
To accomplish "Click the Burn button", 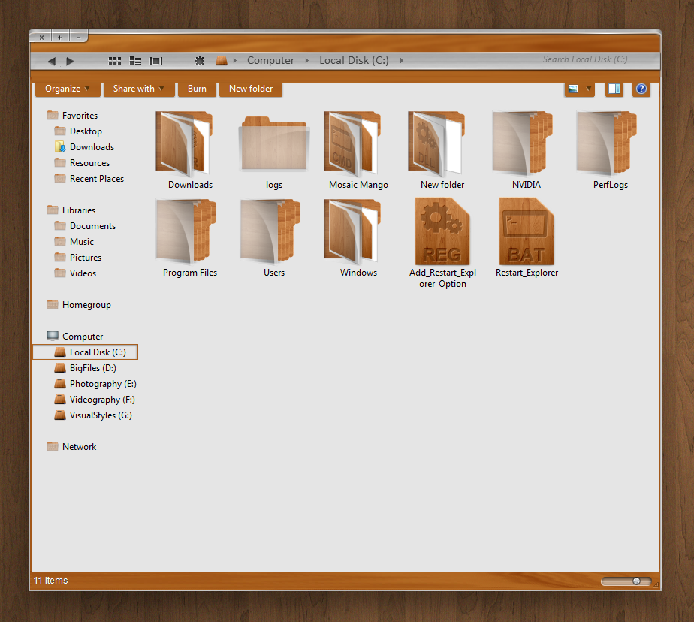I will pyautogui.click(x=197, y=88).
